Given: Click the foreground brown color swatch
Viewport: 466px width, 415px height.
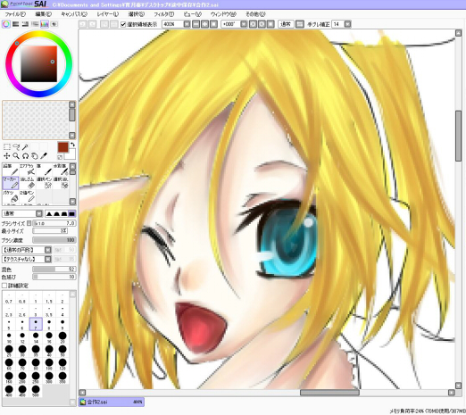Looking at the screenshot, I should pyautogui.click(x=62, y=147).
